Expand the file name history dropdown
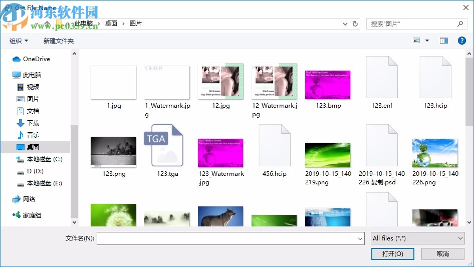The image size is (474, 267). [x=360, y=238]
